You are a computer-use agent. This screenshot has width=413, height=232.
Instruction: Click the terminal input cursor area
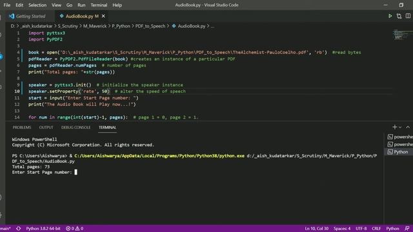click(x=76, y=172)
